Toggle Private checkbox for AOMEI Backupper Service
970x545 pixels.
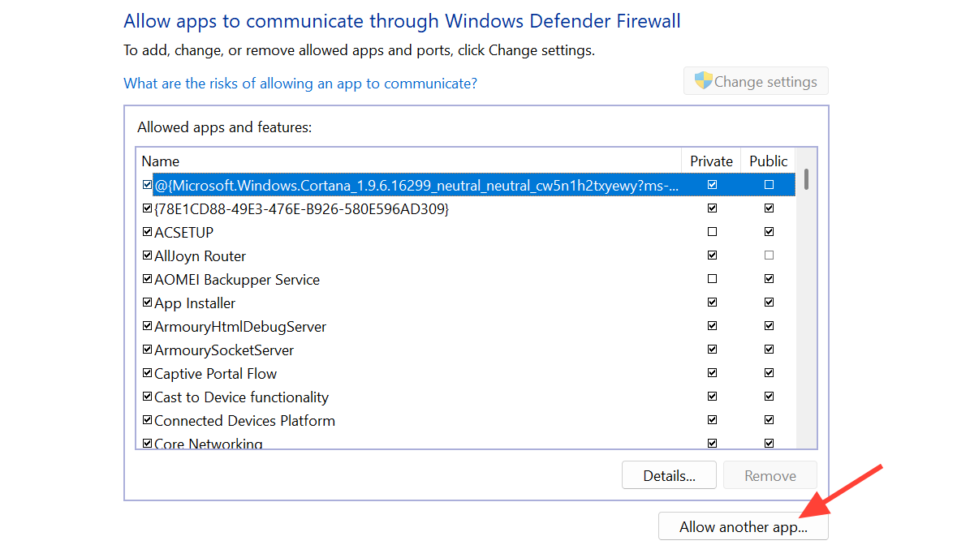(x=712, y=279)
